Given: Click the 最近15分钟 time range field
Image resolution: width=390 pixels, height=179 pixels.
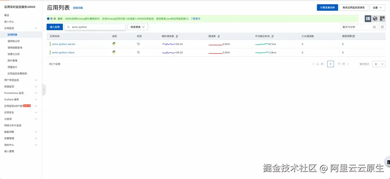Looking at the screenshot, I should pyautogui.click(x=359, y=27).
